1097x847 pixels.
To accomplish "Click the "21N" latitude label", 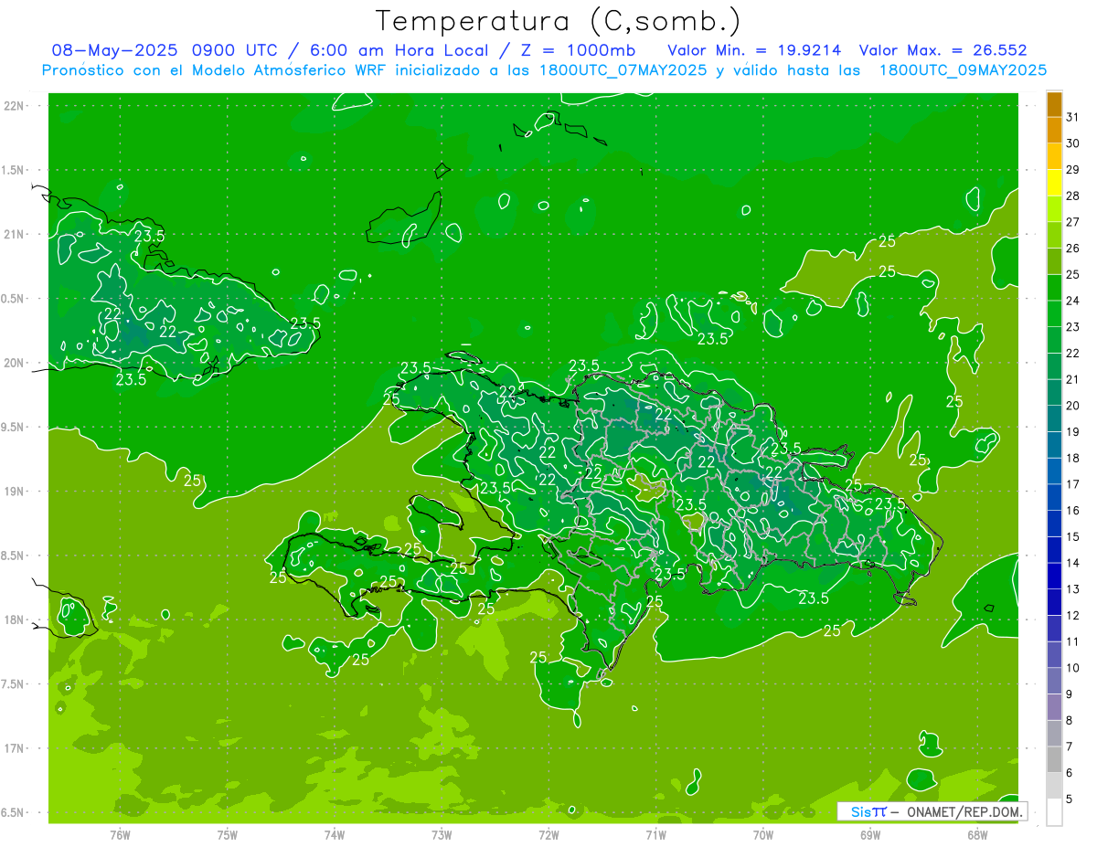I will point(16,234).
